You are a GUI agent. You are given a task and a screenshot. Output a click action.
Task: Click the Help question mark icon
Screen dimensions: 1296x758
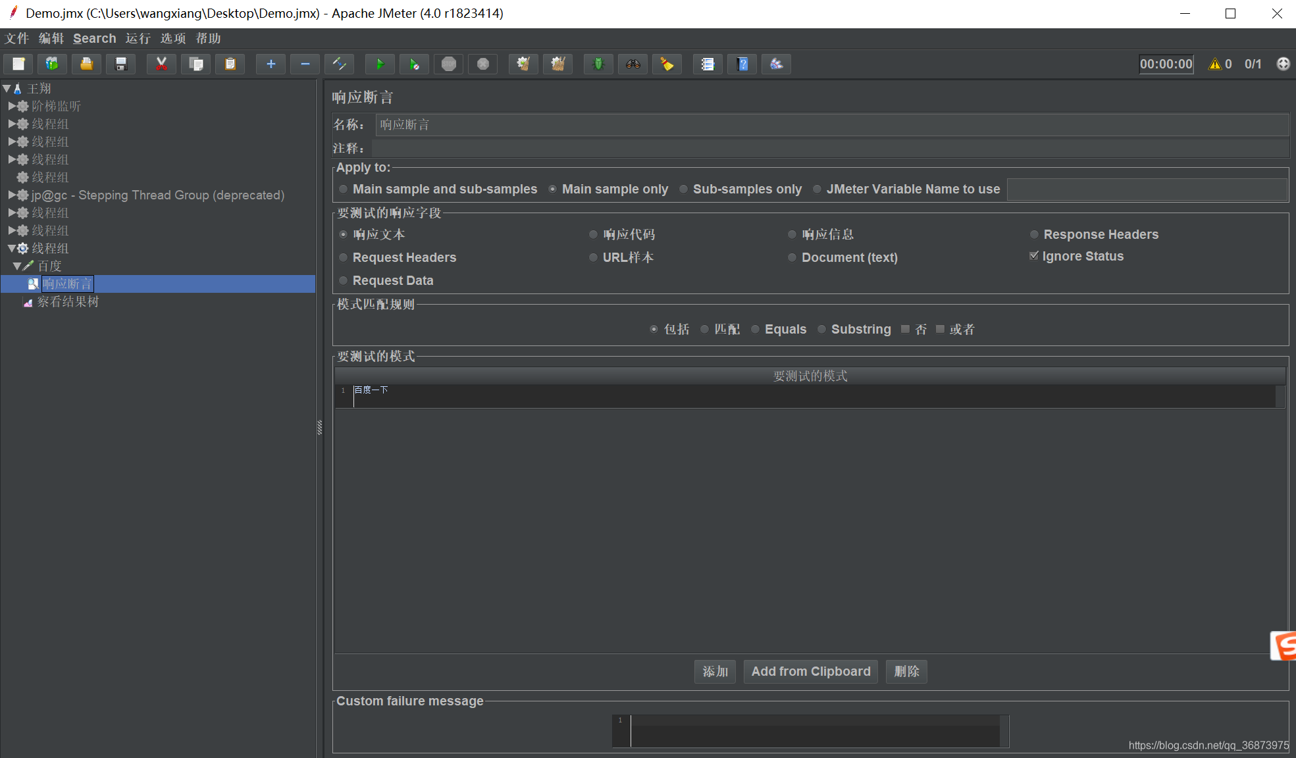click(742, 64)
